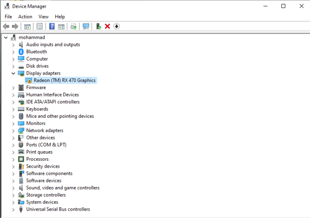Select Mice and other pointing devices

click(x=60, y=116)
